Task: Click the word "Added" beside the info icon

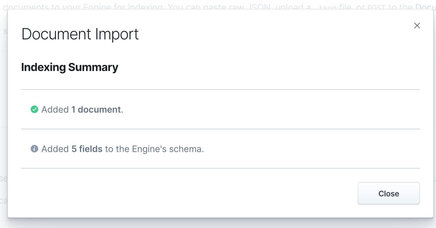Action: (x=55, y=149)
